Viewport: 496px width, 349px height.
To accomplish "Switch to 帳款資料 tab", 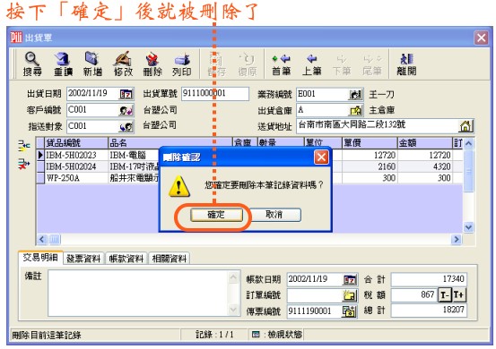I will [126, 259].
